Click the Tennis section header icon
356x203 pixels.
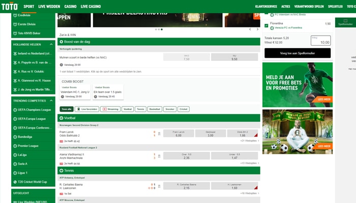tap(62, 171)
